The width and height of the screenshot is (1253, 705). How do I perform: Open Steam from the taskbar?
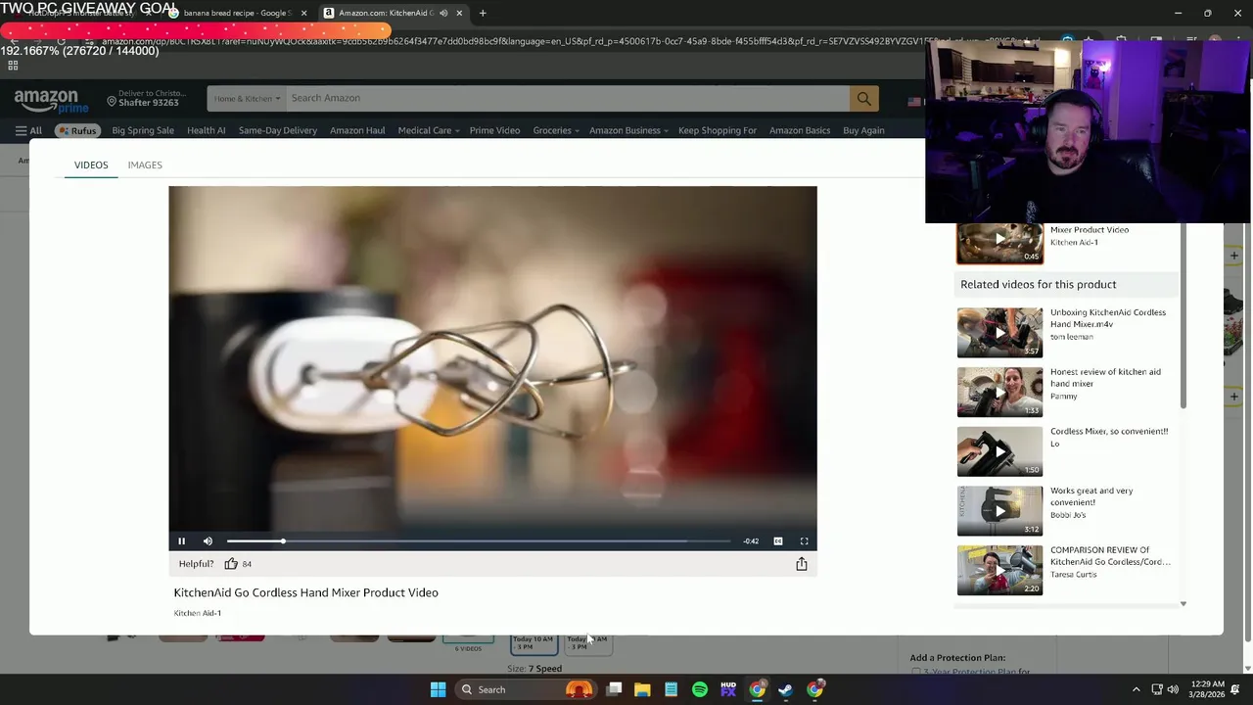coord(785,689)
